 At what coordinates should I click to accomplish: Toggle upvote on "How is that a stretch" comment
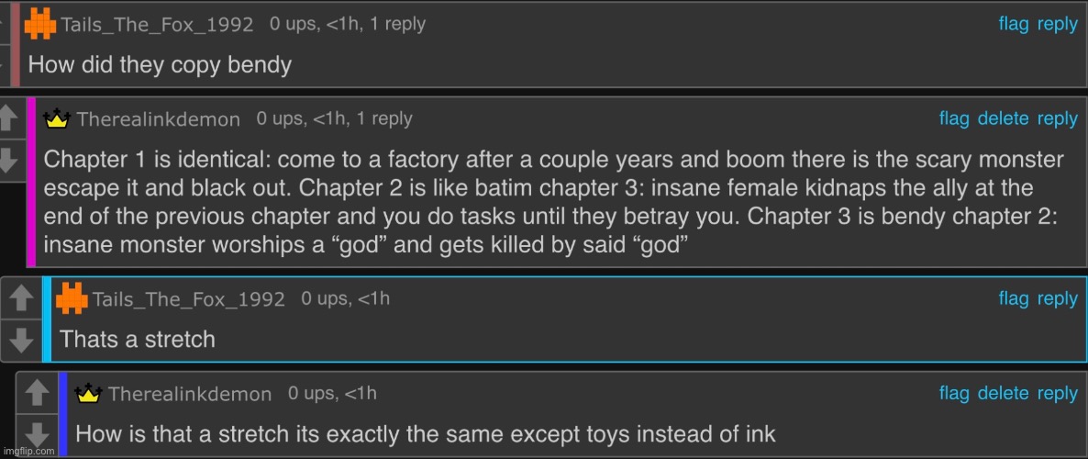37,393
